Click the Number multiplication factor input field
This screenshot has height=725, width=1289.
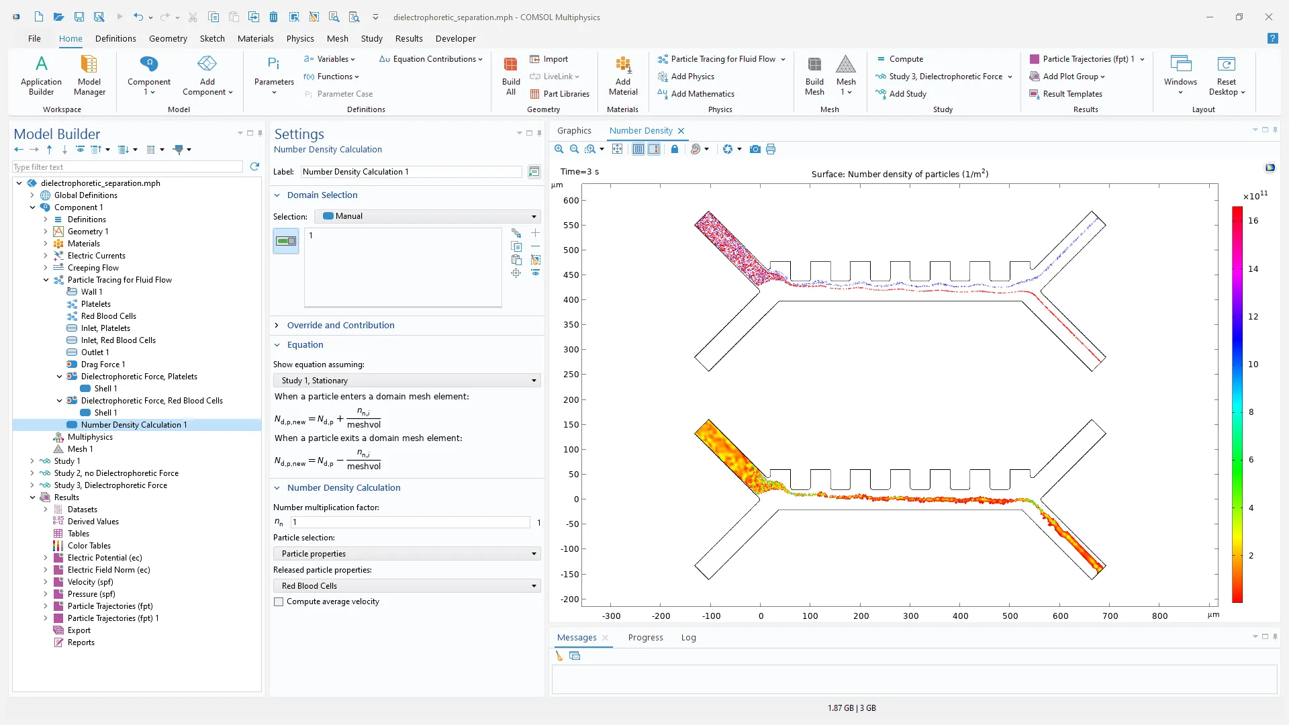[x=410, y=522]
